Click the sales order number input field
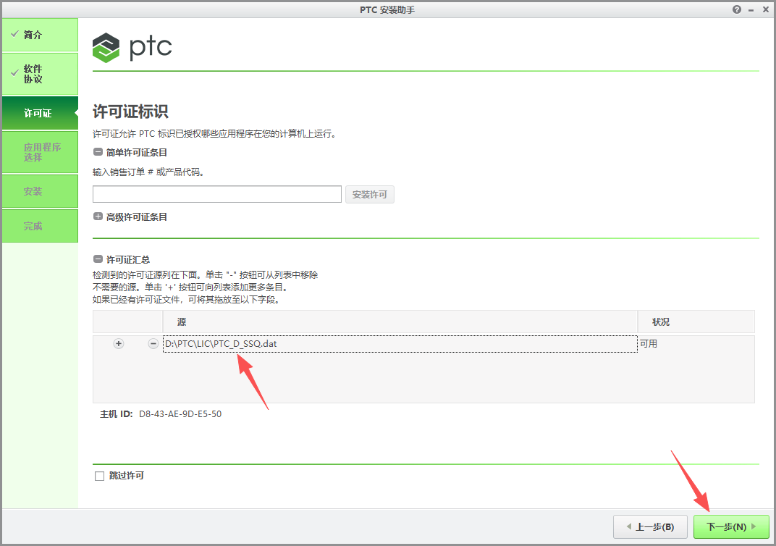776x546 pixels. point(216,194)
